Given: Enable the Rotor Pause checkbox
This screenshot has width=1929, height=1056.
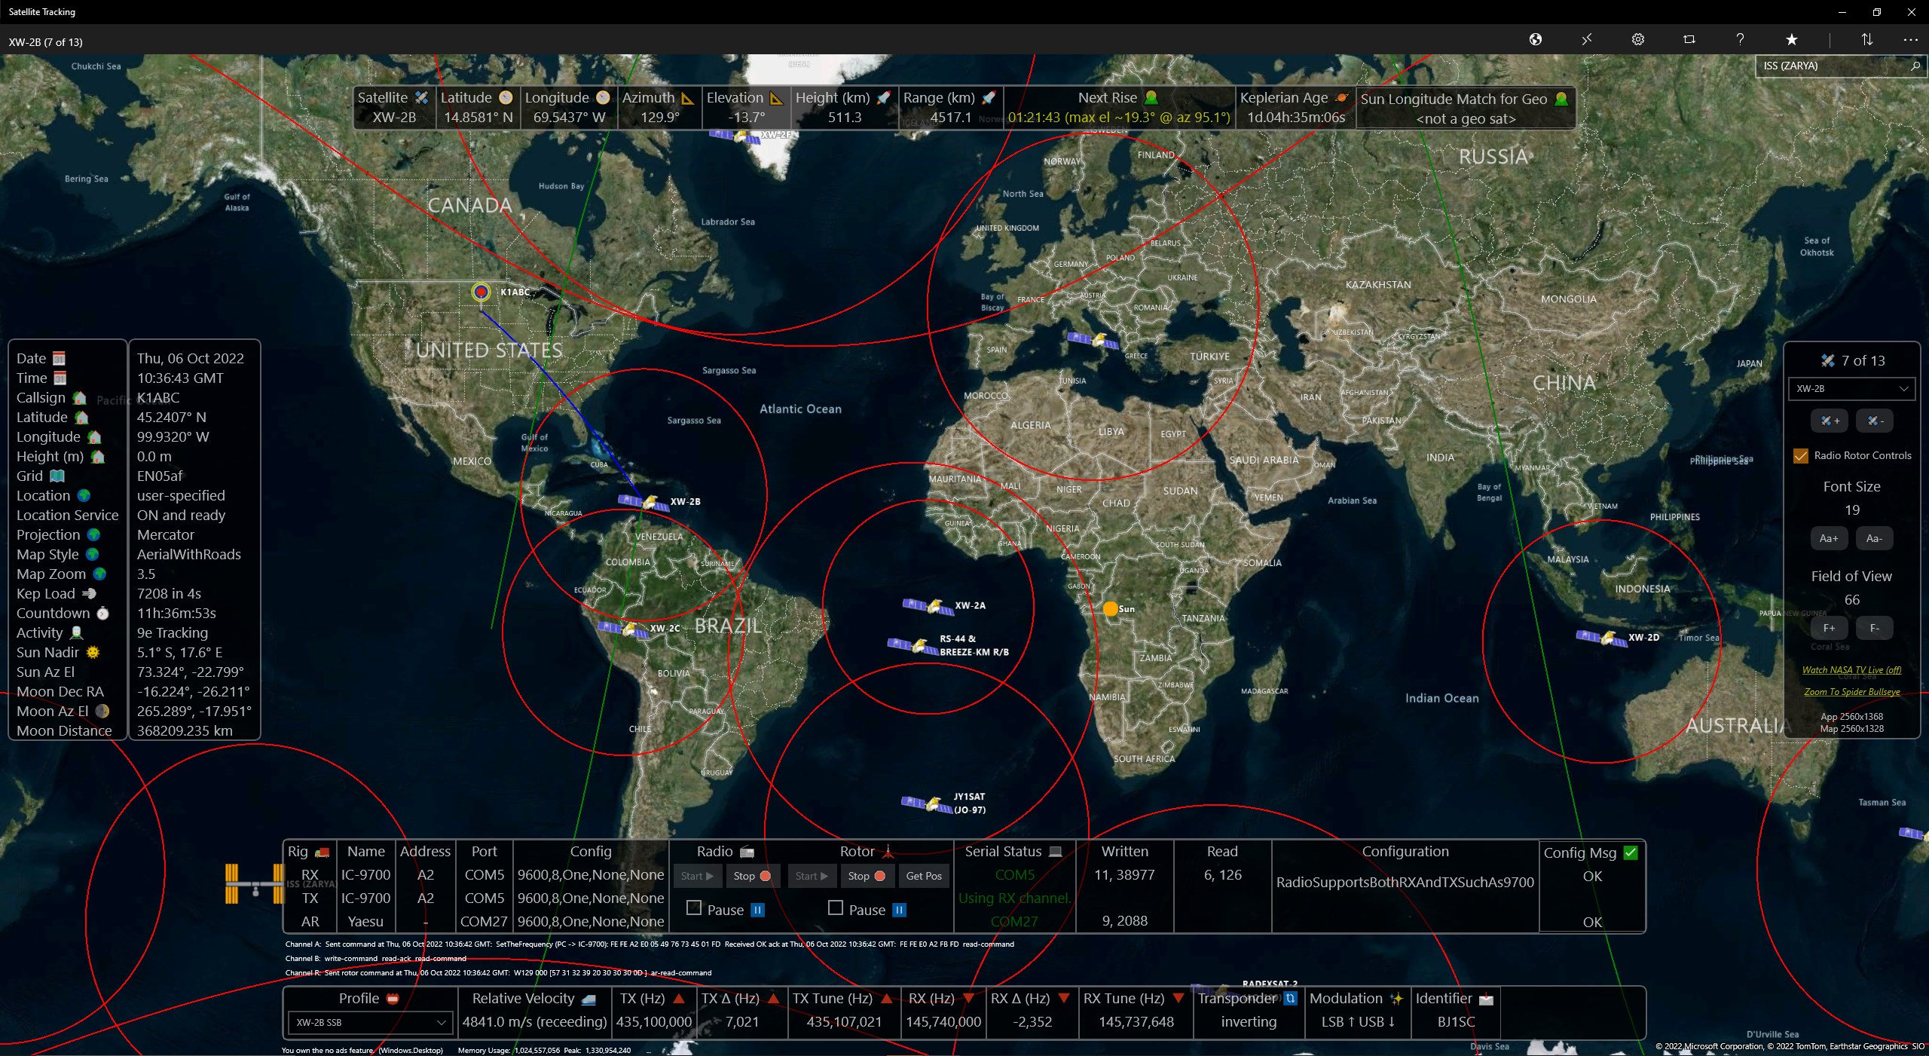Looking at the screenshot, I should (835, 909).
